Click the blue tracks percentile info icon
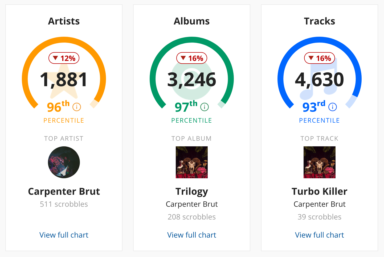The image size is (384, 257). point(333,107)
